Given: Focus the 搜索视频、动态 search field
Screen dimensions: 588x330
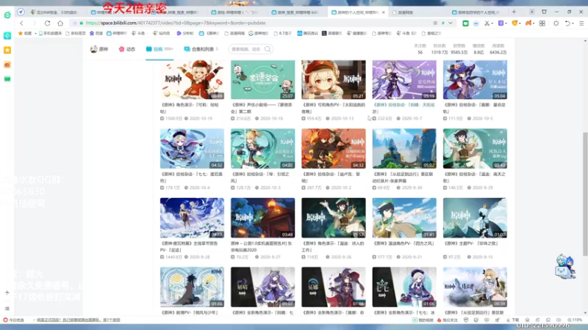Looking at the screenshot, I should (x=248, y=49).
